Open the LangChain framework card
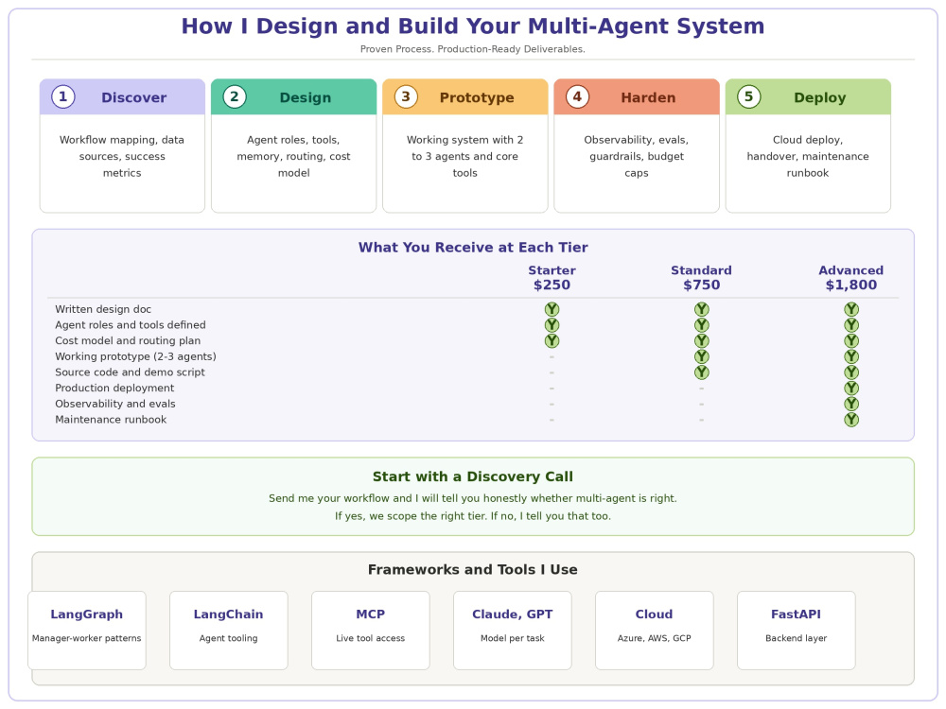946x709 pixels. [229, 630]
